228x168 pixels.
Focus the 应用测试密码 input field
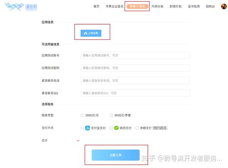pyautogui.click(x=135, y=68)
